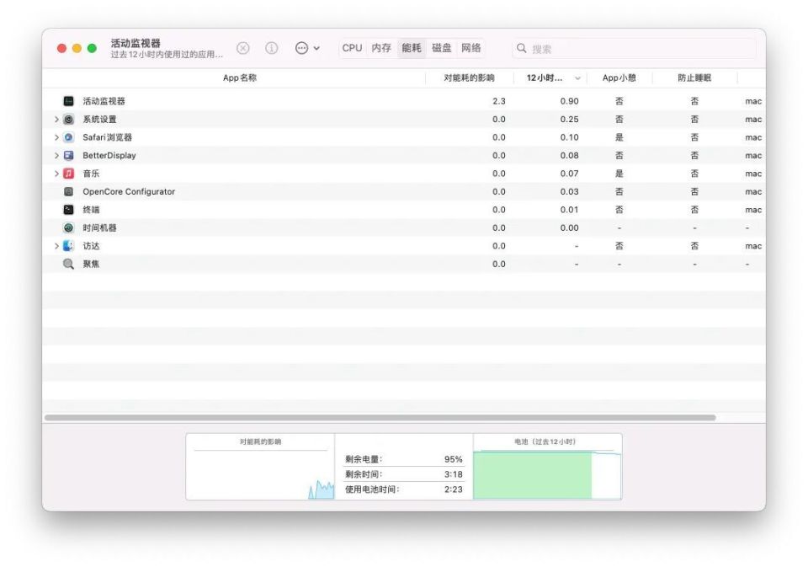Select the 能耗 tab
The width and height of the screenshot is (808, 567).
412,48
